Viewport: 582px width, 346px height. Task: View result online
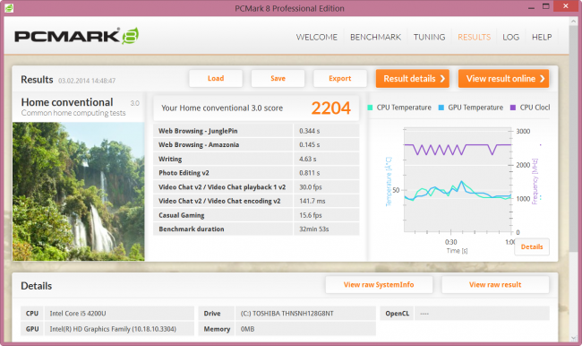(x=504, y=78)
